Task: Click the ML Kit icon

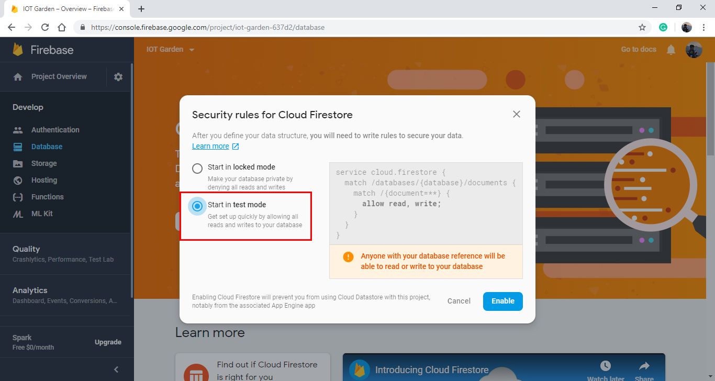Action: point(18,214)
